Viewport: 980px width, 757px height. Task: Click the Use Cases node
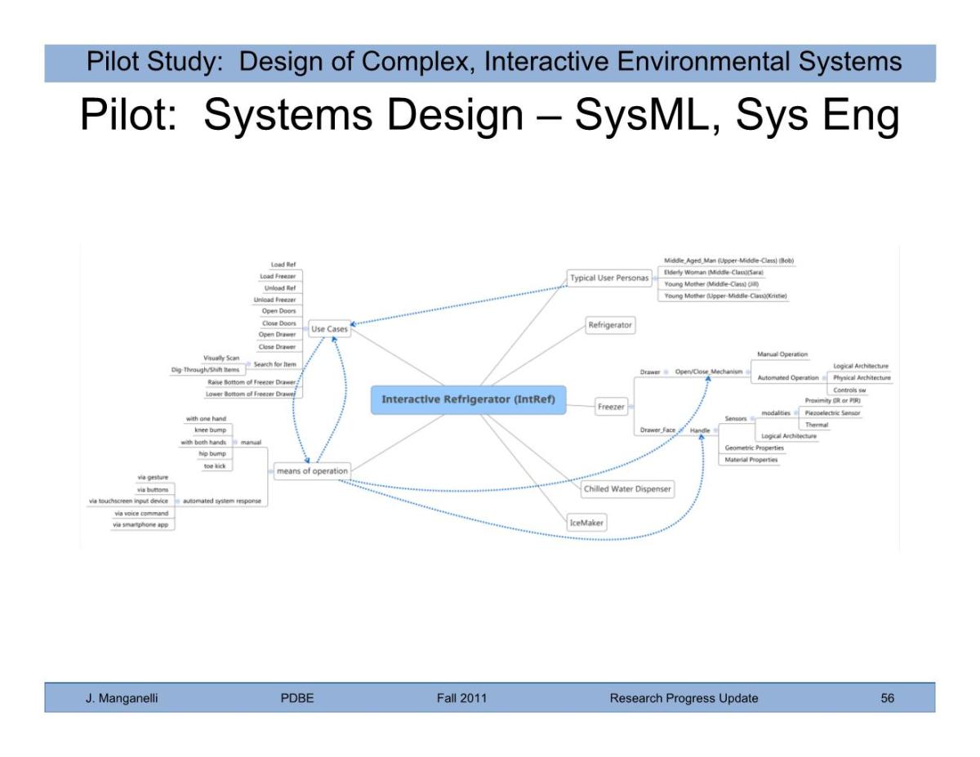pos(329,330)
